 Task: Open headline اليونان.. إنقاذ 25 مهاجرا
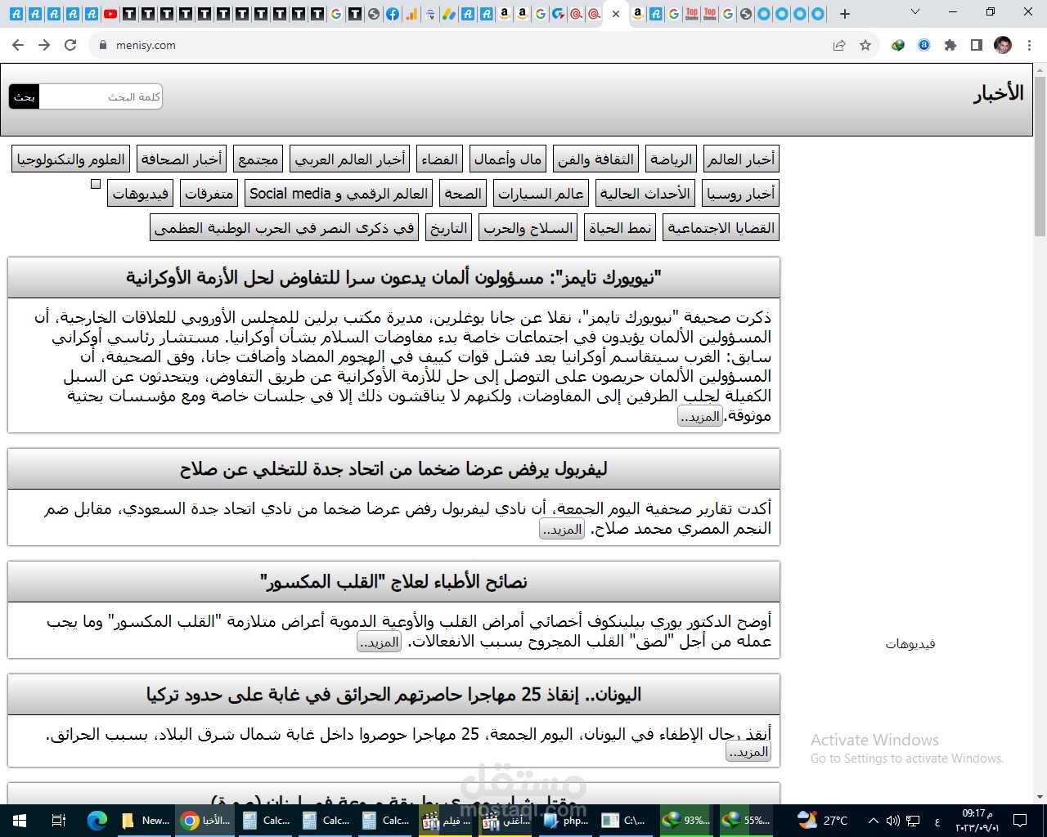coord(393,695)
